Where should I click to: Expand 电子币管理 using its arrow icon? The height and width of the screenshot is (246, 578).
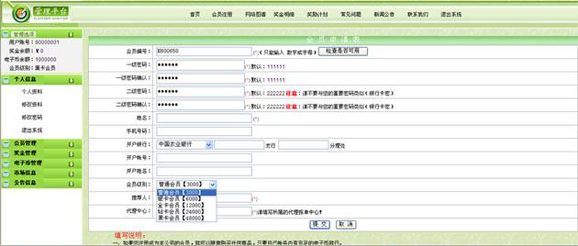[71, 163]
